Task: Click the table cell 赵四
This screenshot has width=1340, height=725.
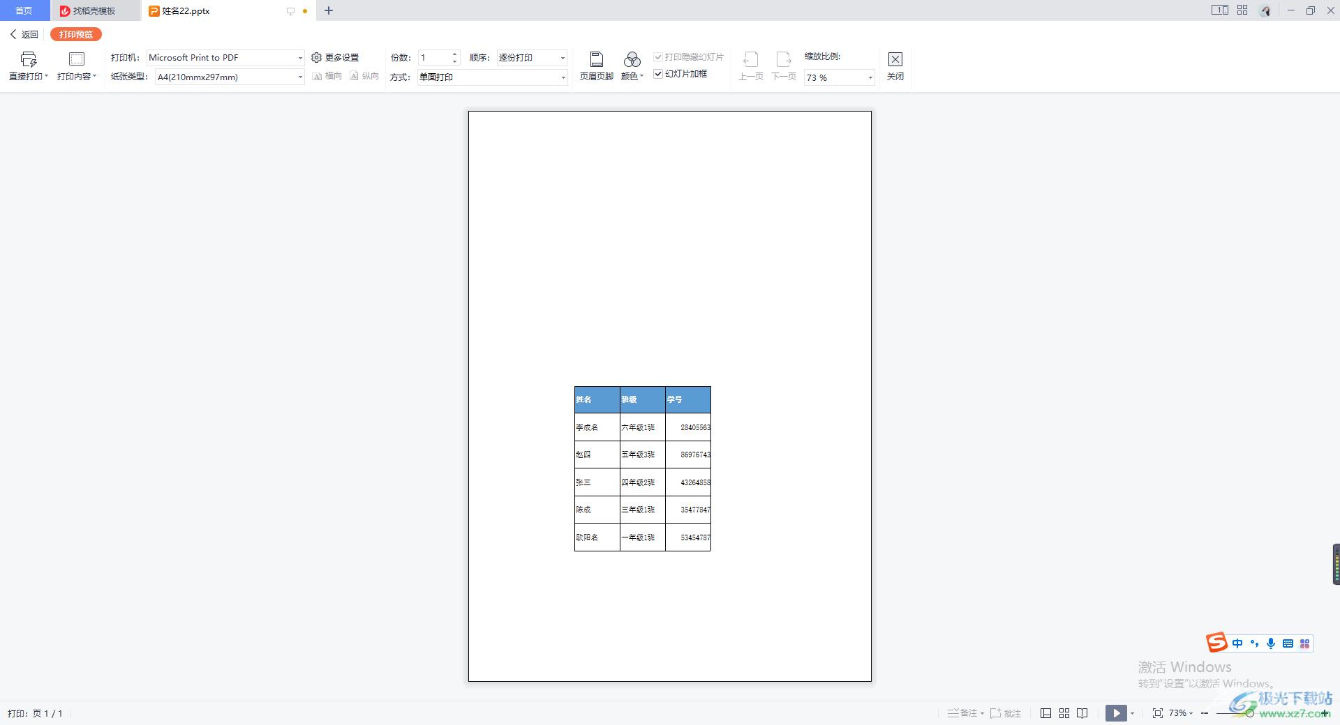Action: click(x=597, y=455)
